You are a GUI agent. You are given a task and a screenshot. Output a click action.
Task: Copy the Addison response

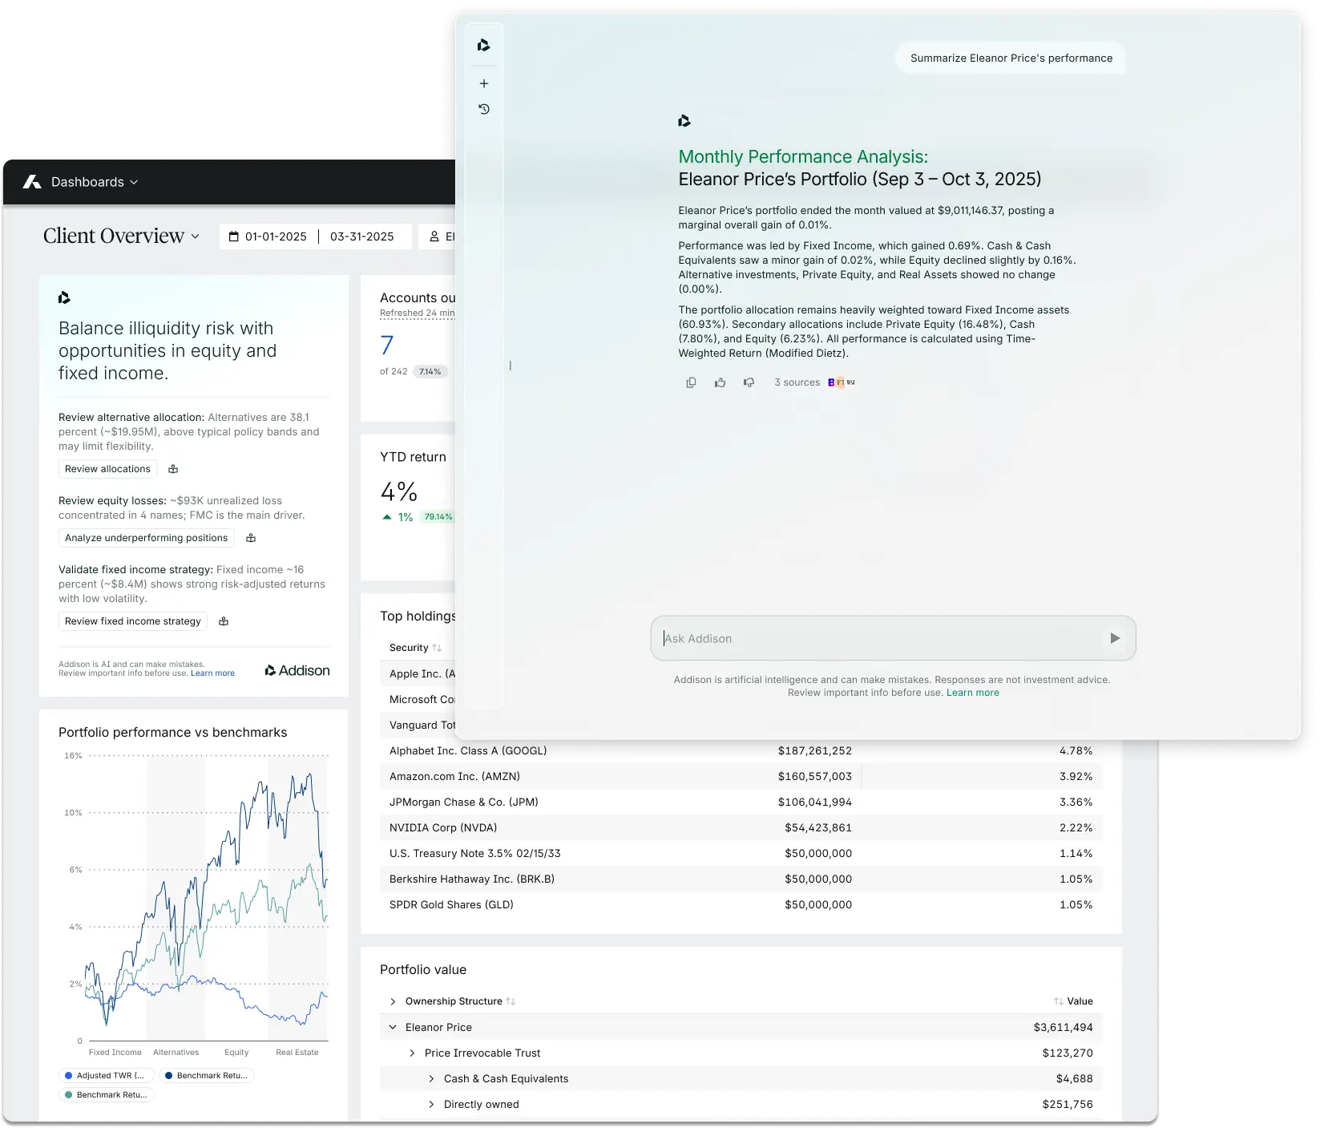click(x=691, y=382)
